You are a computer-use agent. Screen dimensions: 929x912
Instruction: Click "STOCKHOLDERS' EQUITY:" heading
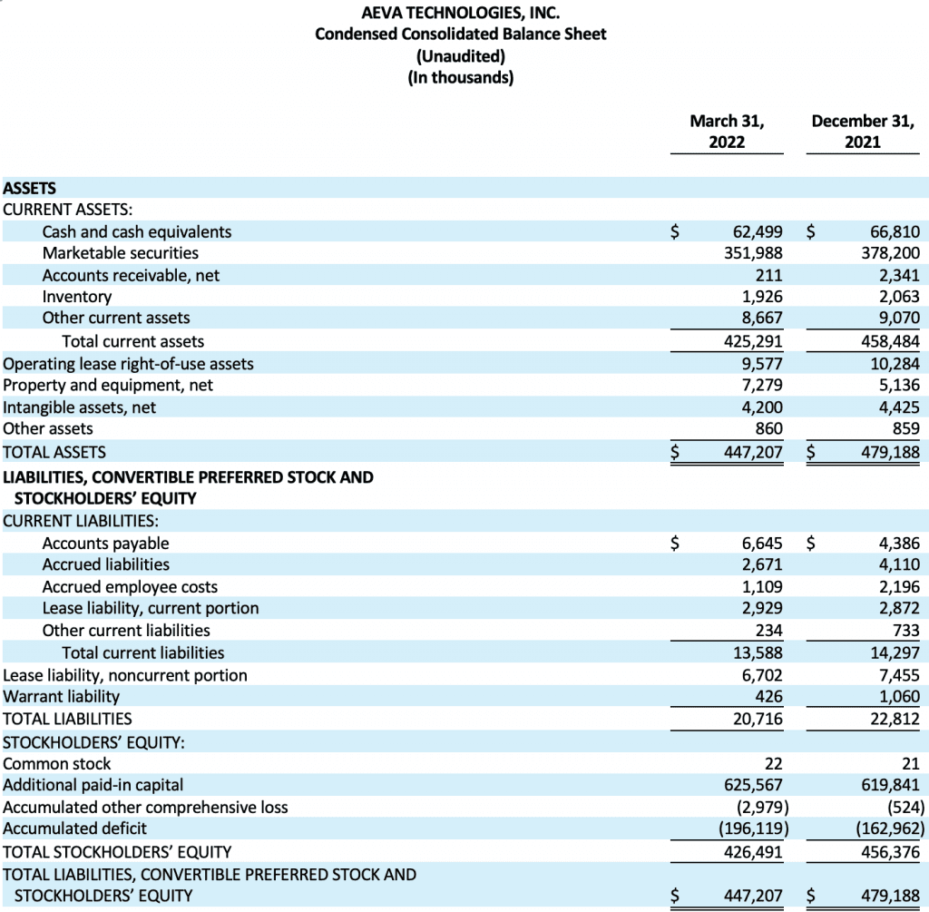(x=93, y=743)
